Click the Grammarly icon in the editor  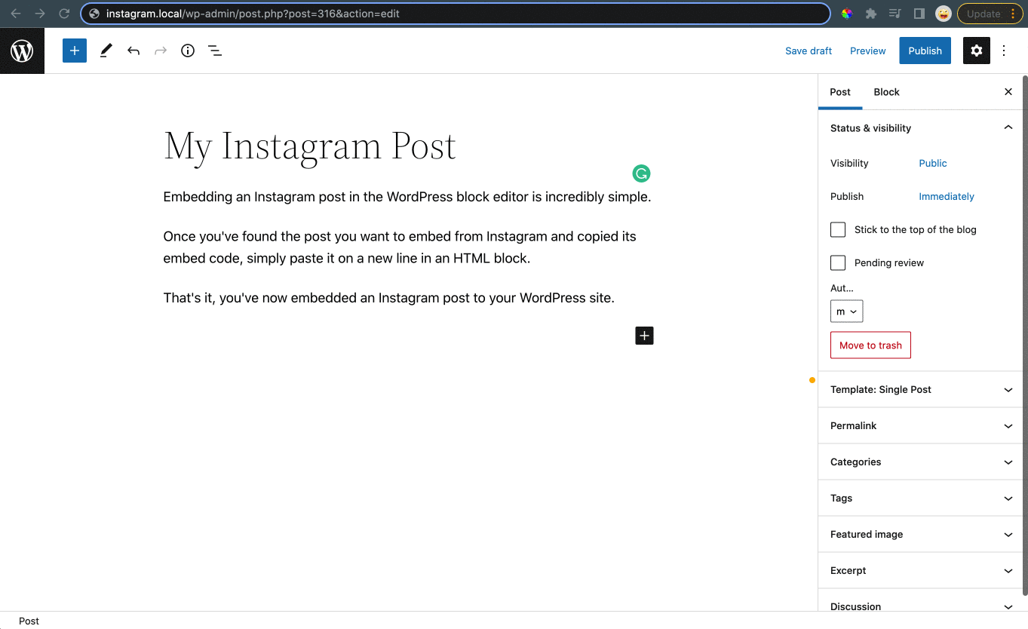coord(641,173)
